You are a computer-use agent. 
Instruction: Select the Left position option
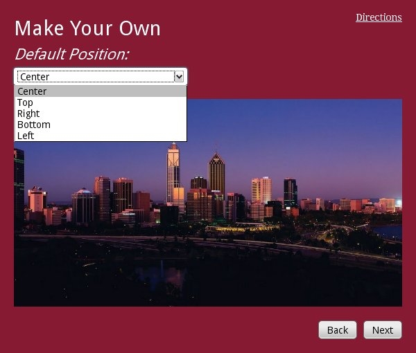coord(101,136)
